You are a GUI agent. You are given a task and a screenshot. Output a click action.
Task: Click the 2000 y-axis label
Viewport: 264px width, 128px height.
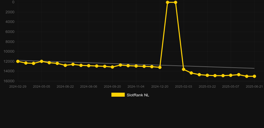pyautogui.click(x=10, y=12)
